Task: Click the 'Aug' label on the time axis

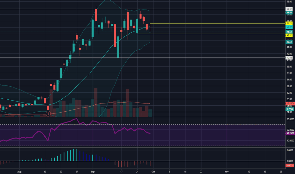Action: click(x=19, y=171)
